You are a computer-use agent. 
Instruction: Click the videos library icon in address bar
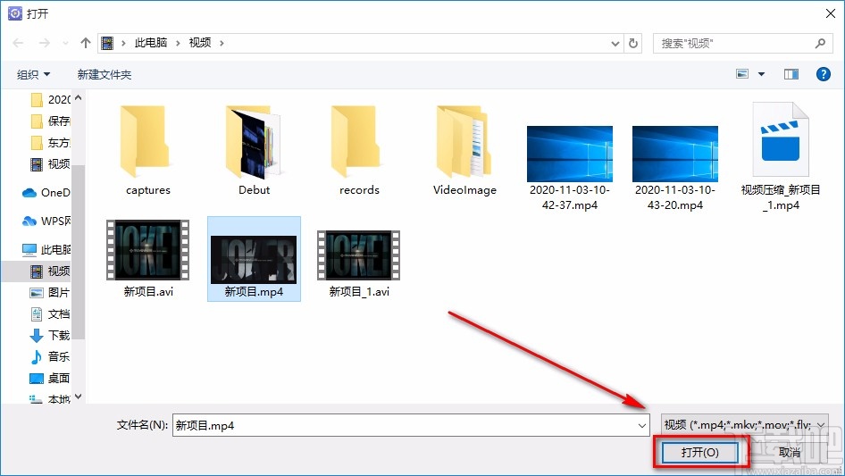(107, 43)
